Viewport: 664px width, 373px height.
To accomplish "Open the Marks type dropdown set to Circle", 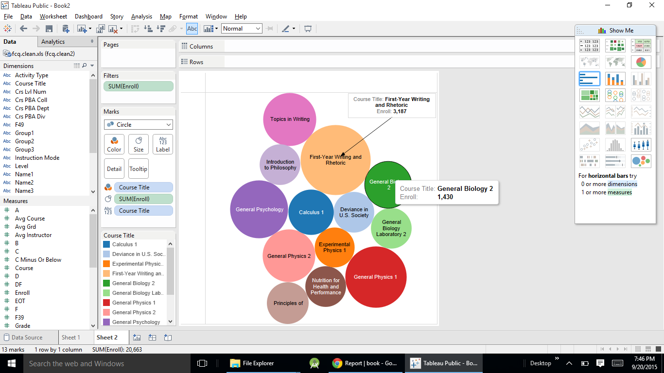I will (139, 124).
